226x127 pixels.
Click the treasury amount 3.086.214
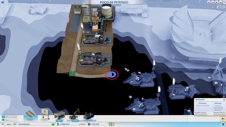[x=65, y=124]
